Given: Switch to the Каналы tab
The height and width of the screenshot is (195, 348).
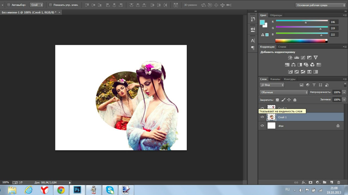Looking at the screenshot, I should (275, 79).
